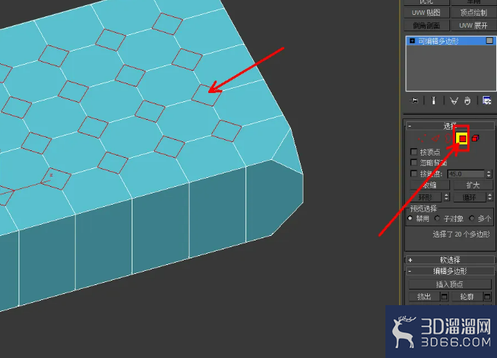Viewport: 497px width, 358px height.
Task: Open 轮廓 settings box icon
Action: [487, 297]
